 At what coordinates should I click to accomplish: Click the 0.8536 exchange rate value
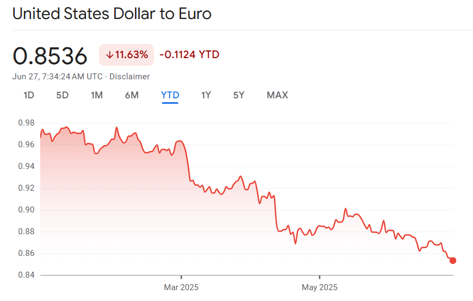click(x=50, y=56)
